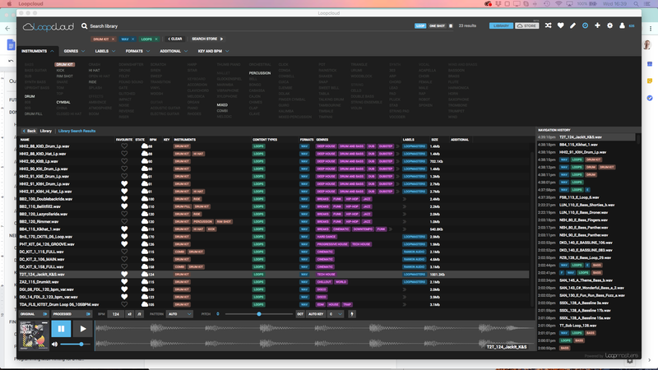
Task: Click the play button
Action: tap(82, 330)
